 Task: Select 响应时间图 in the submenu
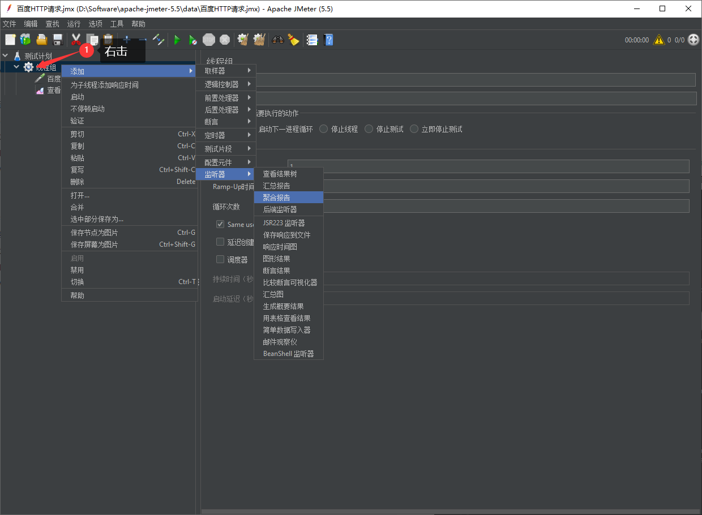[x=289, y=247]
